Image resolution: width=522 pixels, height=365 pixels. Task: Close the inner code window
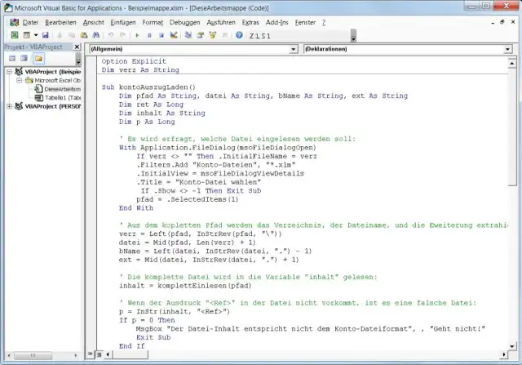click(x=513, y=22)
